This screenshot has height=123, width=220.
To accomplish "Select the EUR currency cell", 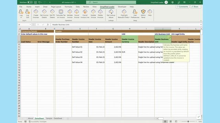I will [x=130, y=52].
